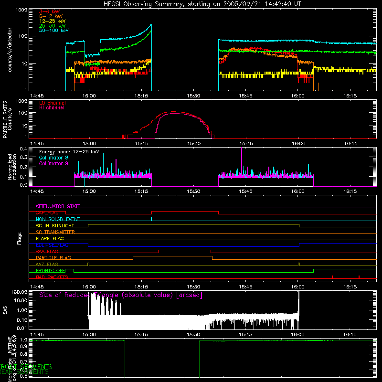Click the BAD_PACKETS flag label
The height and width of the screenshot is (382, 382).
pyautogui.click(x=52, y=277)
